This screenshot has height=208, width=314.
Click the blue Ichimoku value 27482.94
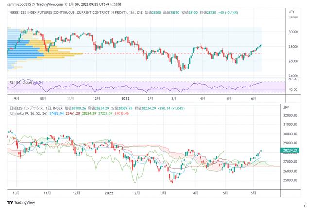pyautogui.click(x=56, y=113)
